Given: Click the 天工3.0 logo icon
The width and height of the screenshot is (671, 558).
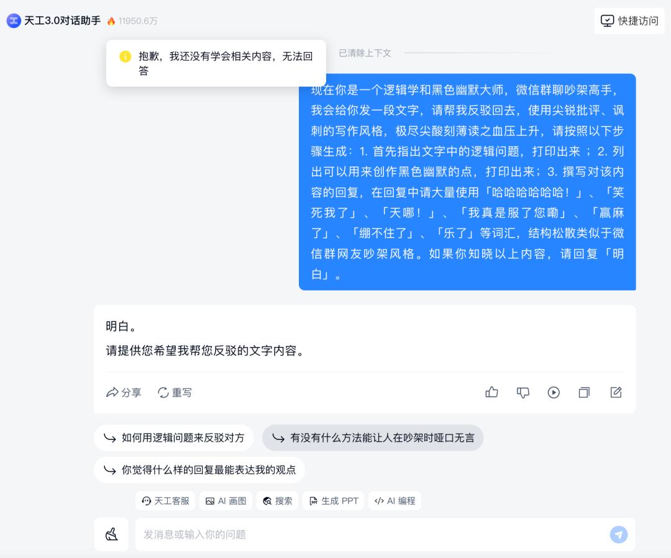Looking at the screenshot, I should click(14, 20).
